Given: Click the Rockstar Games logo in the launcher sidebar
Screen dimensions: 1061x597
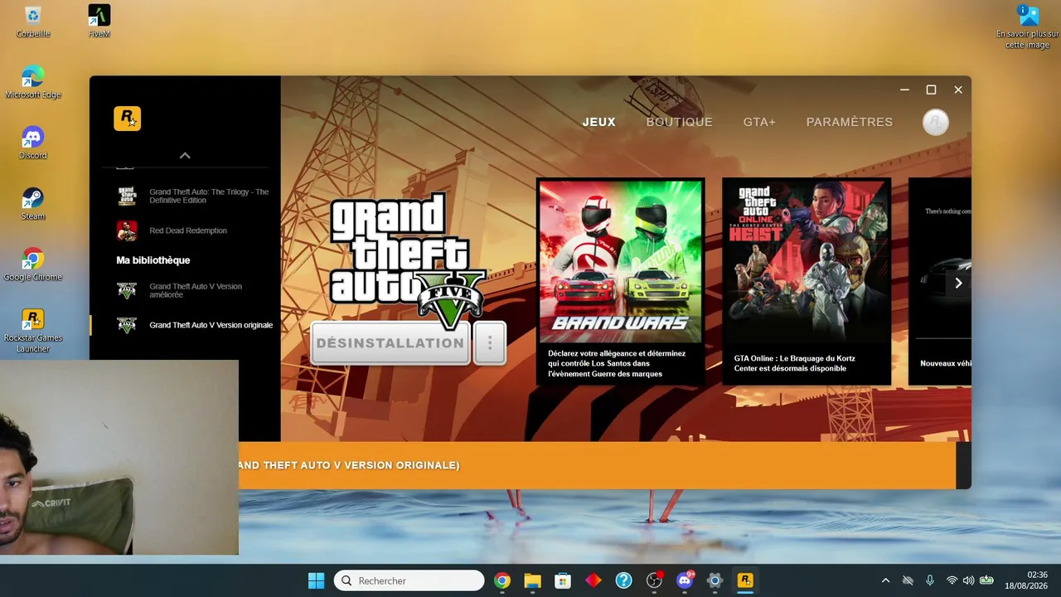Looking at the screenshot, I should (127, 119).
